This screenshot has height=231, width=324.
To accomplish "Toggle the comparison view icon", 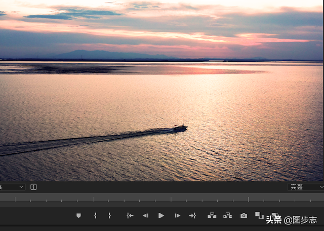I will pos(259,215).
